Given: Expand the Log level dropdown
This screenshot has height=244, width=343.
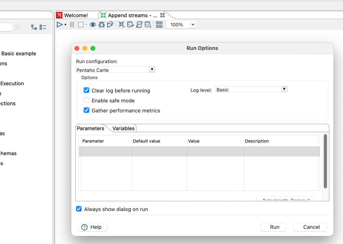Looking at the screenshot, I should (x=284, y=89).
